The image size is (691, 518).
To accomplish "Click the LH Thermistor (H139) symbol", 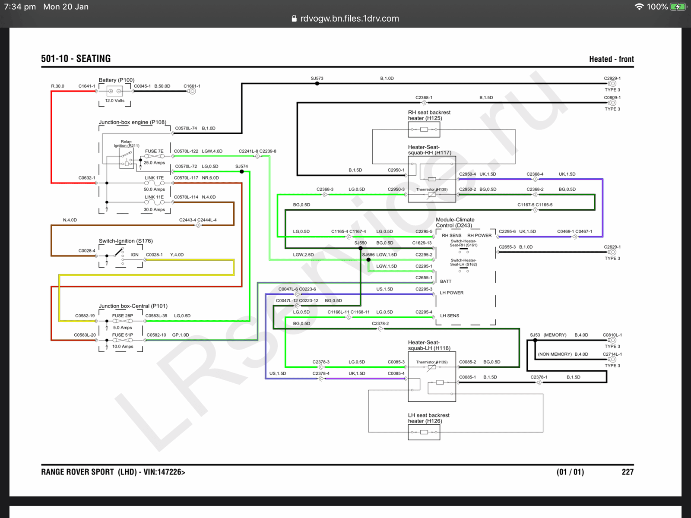I will (x=432, y=368).
